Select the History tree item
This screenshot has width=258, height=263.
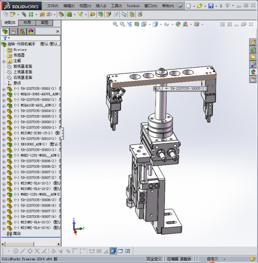tap(20, 50)
